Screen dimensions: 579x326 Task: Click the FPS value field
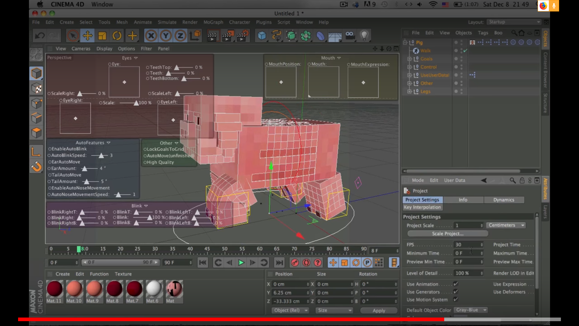pos(469,245)
